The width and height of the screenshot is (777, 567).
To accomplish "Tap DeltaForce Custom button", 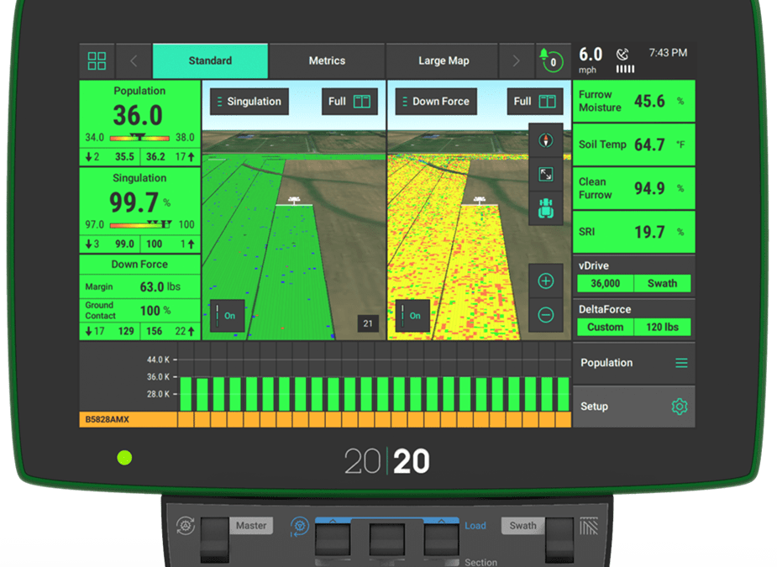I will pos(605,327).
